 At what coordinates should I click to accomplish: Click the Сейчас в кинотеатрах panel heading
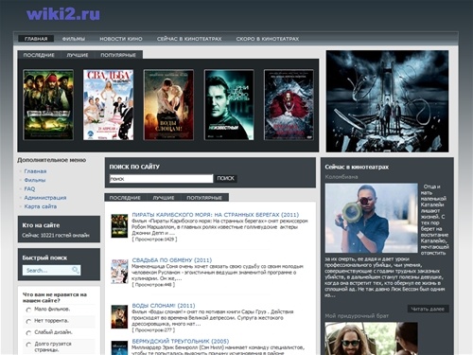pyautogui.click(x=357, y=167)
